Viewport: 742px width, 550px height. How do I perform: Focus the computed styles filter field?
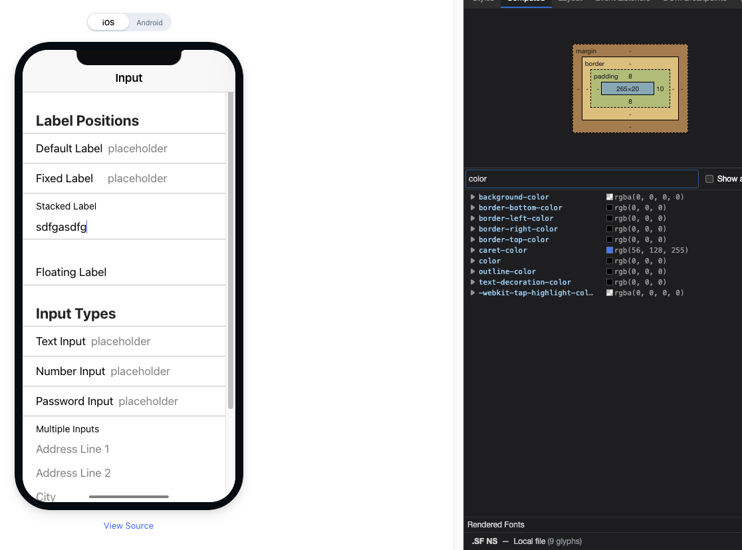[x=582, y=179]
